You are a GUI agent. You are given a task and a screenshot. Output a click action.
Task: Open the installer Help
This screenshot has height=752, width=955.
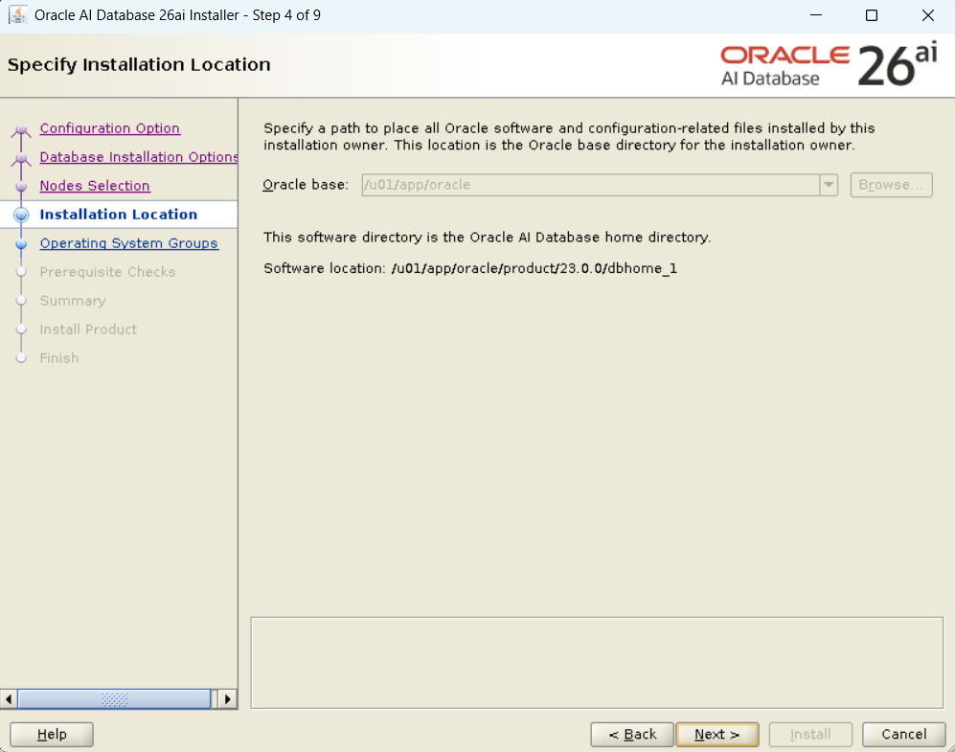click(x=52, y=735)
